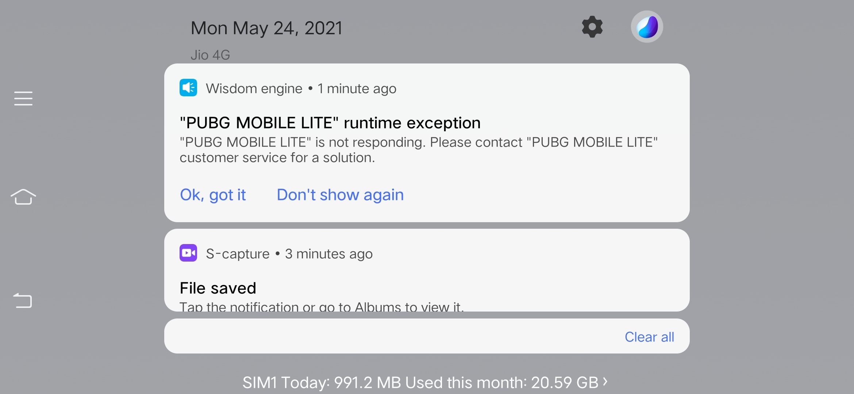Tap the 3 minutes ago timestamp on S-capture
This screenshot has width=854, height=394.
click(x=328, y=253)
